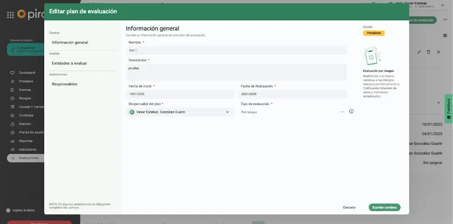Select the Entidades a evaluar section

click(x=69, y=63)
